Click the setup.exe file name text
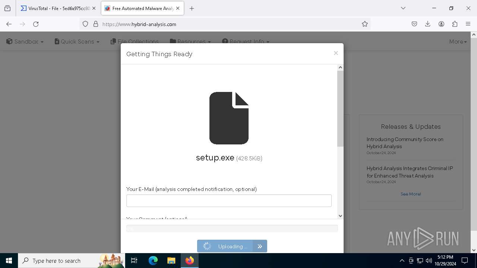477x268 pixels. (x=215, y=157)
